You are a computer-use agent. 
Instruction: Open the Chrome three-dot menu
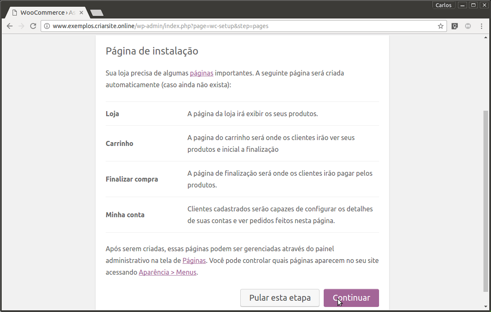481,26
